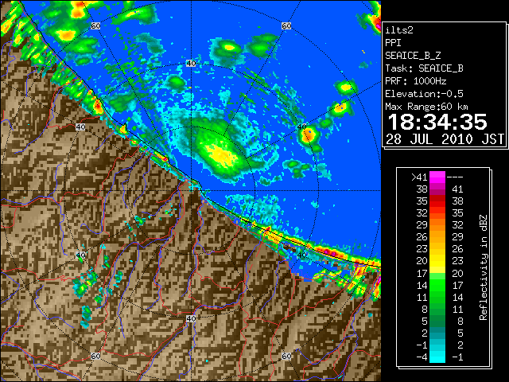509x382 pixels.
Task: Select the '28 JUL 2010 JST' date
Action: click(x=445, y=139)
